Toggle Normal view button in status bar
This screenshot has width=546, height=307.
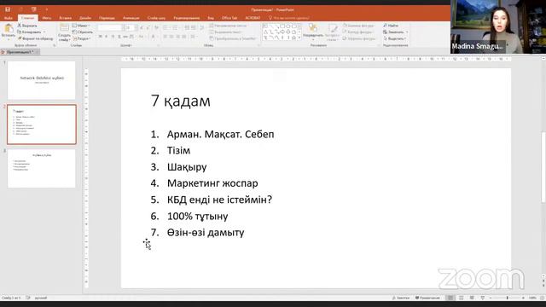[450, 298]
